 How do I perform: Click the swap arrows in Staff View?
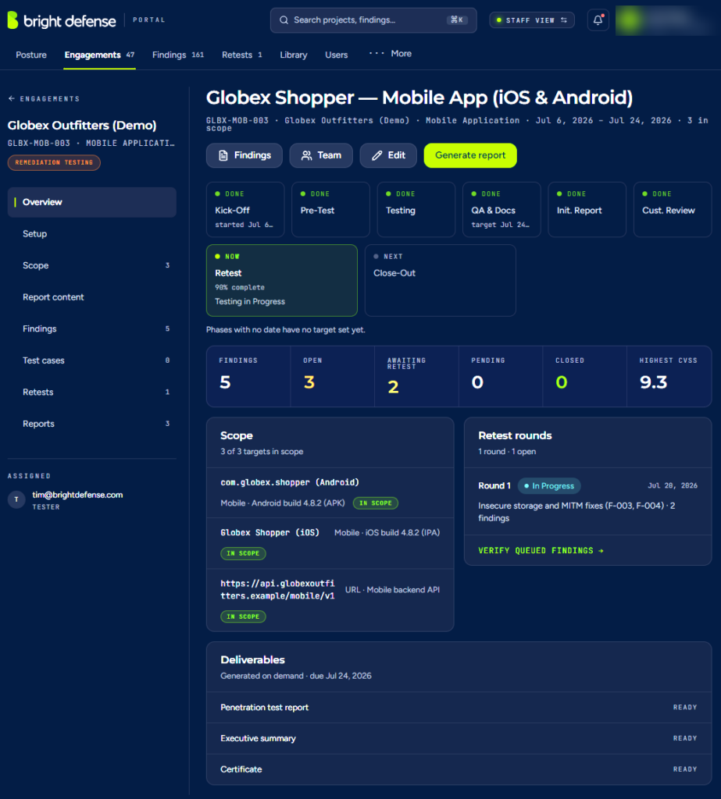pos(564,20)
